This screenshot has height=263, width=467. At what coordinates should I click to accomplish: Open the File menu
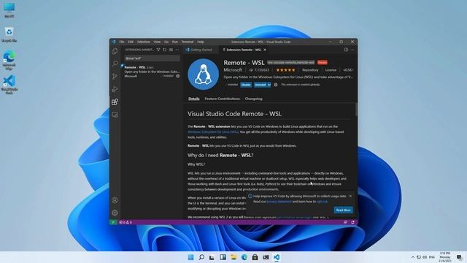(x=122, y=42)
